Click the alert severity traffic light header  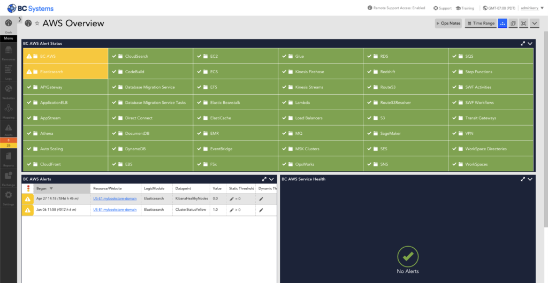pos(28,188)
